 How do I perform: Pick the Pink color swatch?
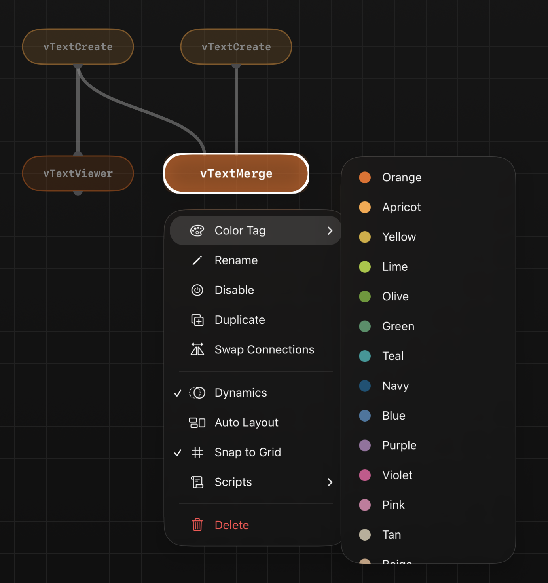pyautogui.click(x=365, y=505)
